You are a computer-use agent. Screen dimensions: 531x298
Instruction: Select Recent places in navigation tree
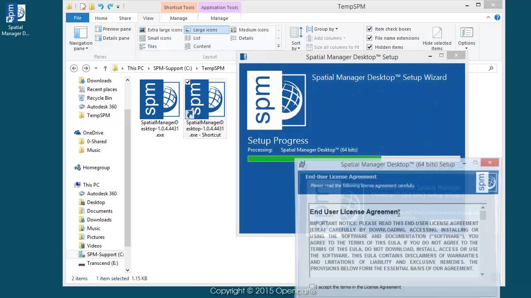102,89
